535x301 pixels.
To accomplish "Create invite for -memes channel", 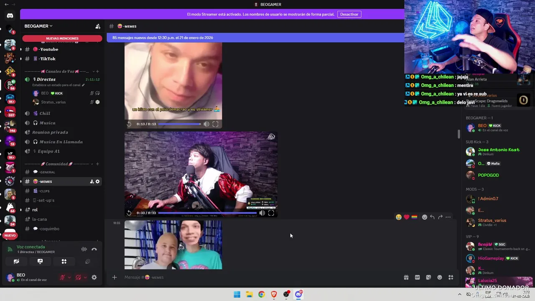I will click(92, 181).
